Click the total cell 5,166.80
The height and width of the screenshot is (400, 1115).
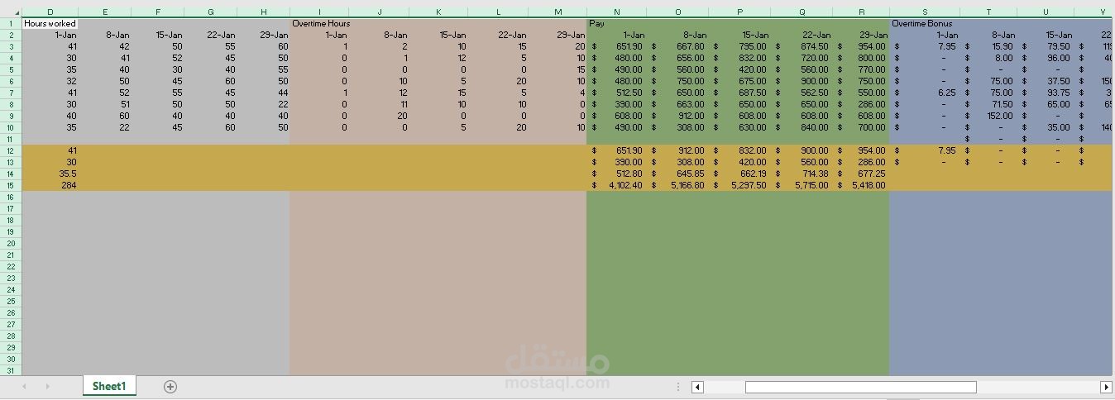coord(678,185)
